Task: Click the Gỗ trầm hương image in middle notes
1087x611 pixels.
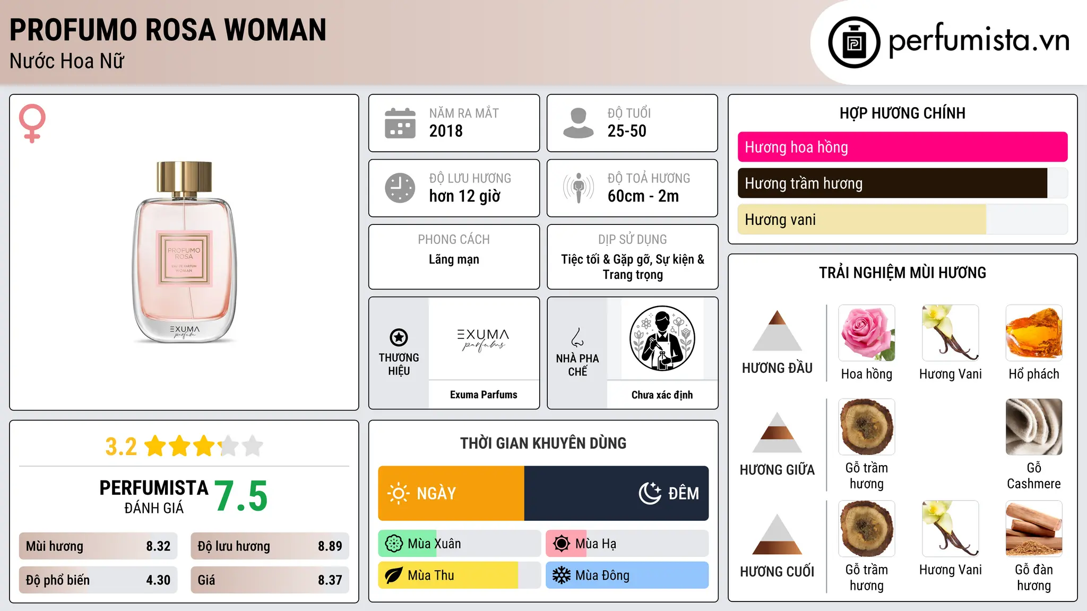Action: coord(867,427)
